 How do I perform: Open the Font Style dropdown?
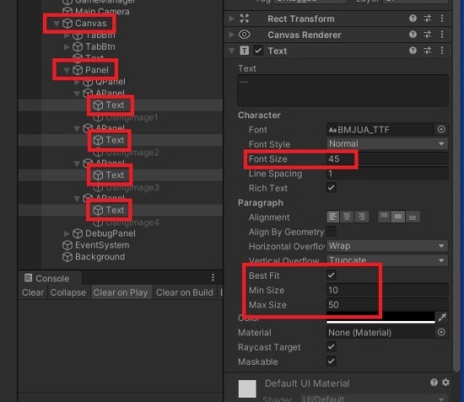pyautogui.click(x=387, y=144)
